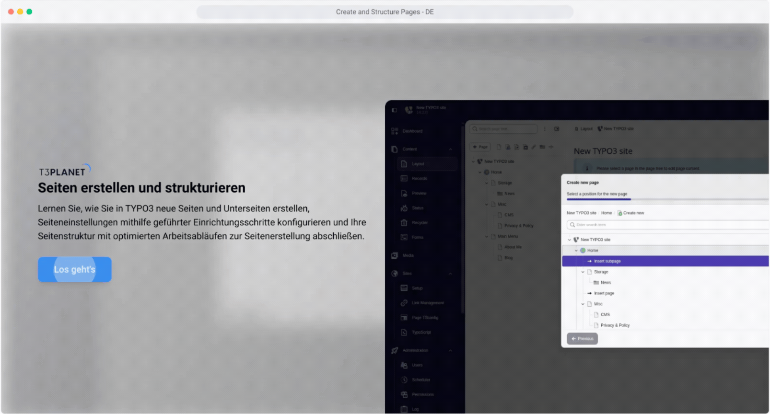Select the folder page type icon in tree toolbar

point(542,147)
